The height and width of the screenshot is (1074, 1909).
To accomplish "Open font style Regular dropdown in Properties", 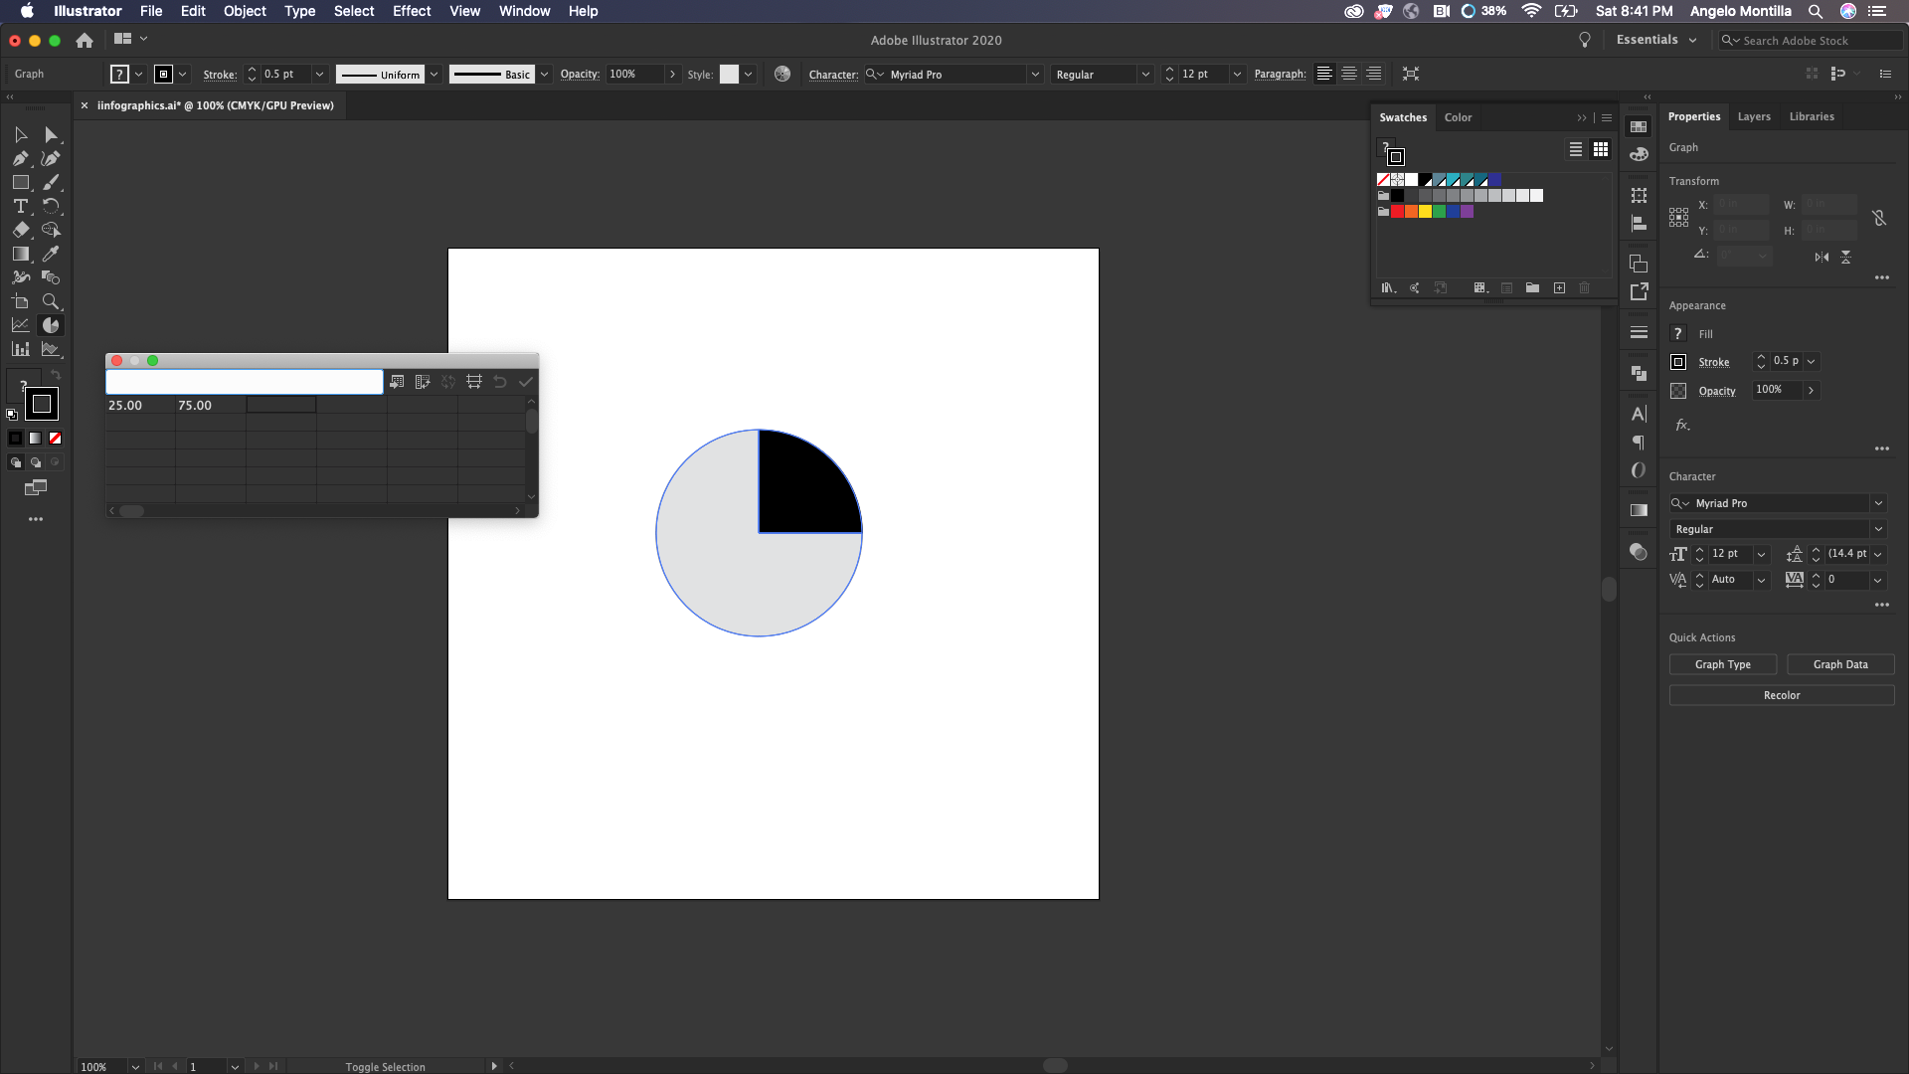I will coord(1878,529).
